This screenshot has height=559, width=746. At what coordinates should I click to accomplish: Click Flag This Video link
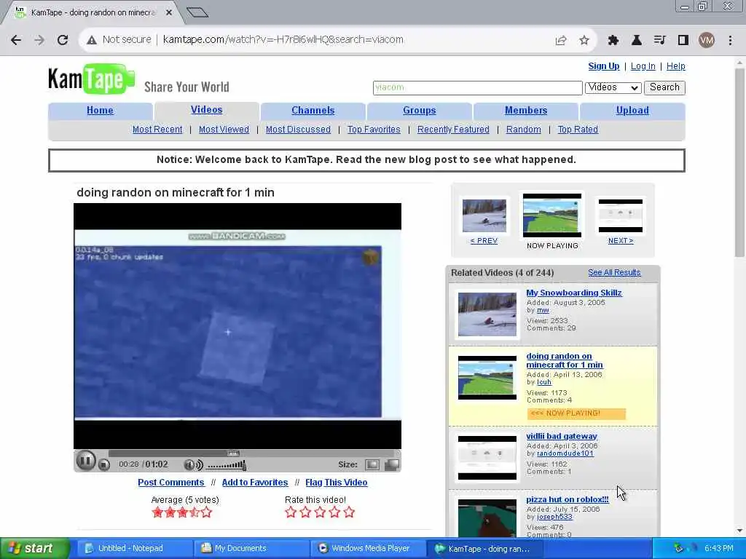(x=336, y=483)
